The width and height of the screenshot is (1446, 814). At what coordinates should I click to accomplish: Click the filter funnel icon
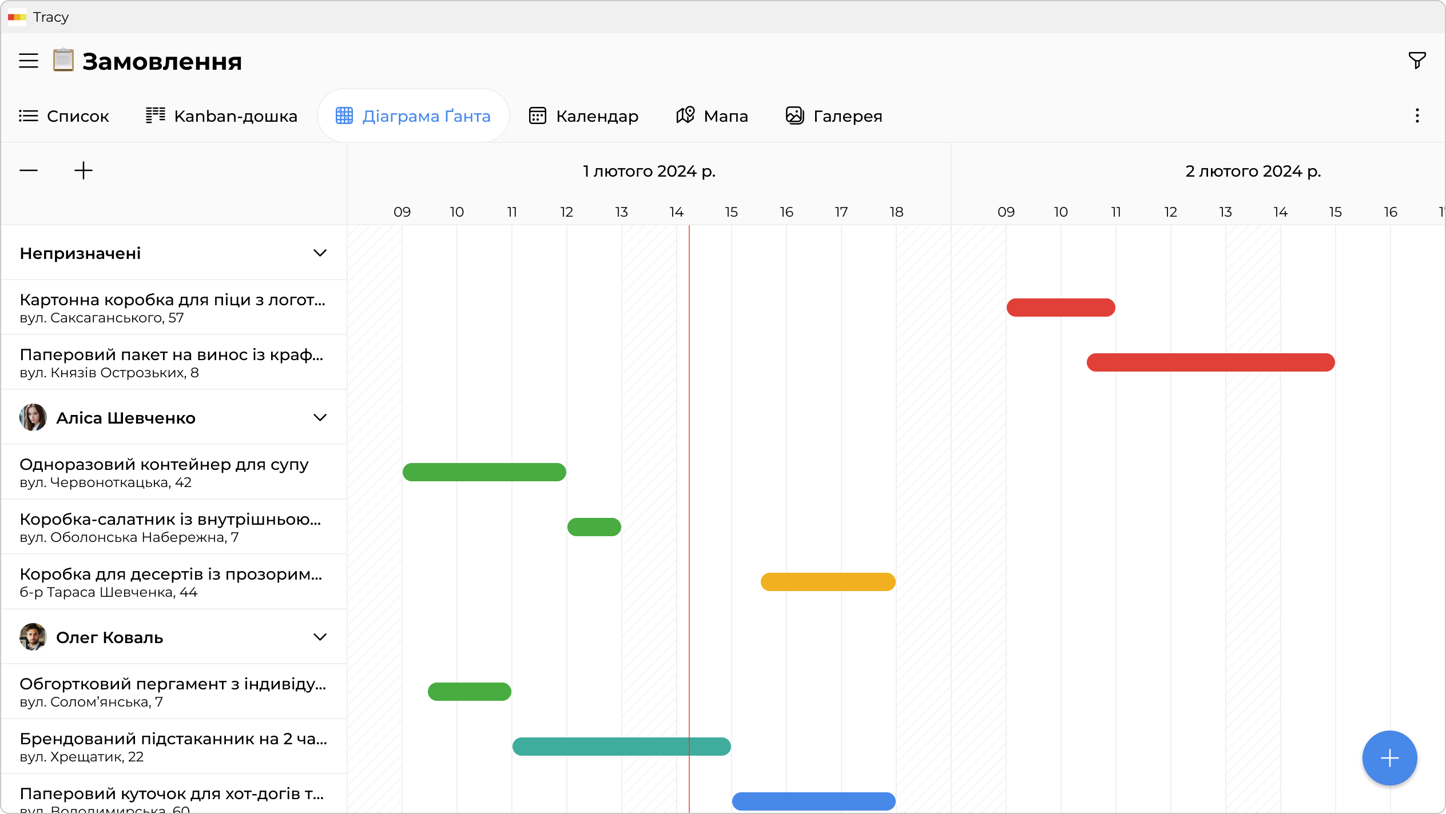tap(1417, 60)
